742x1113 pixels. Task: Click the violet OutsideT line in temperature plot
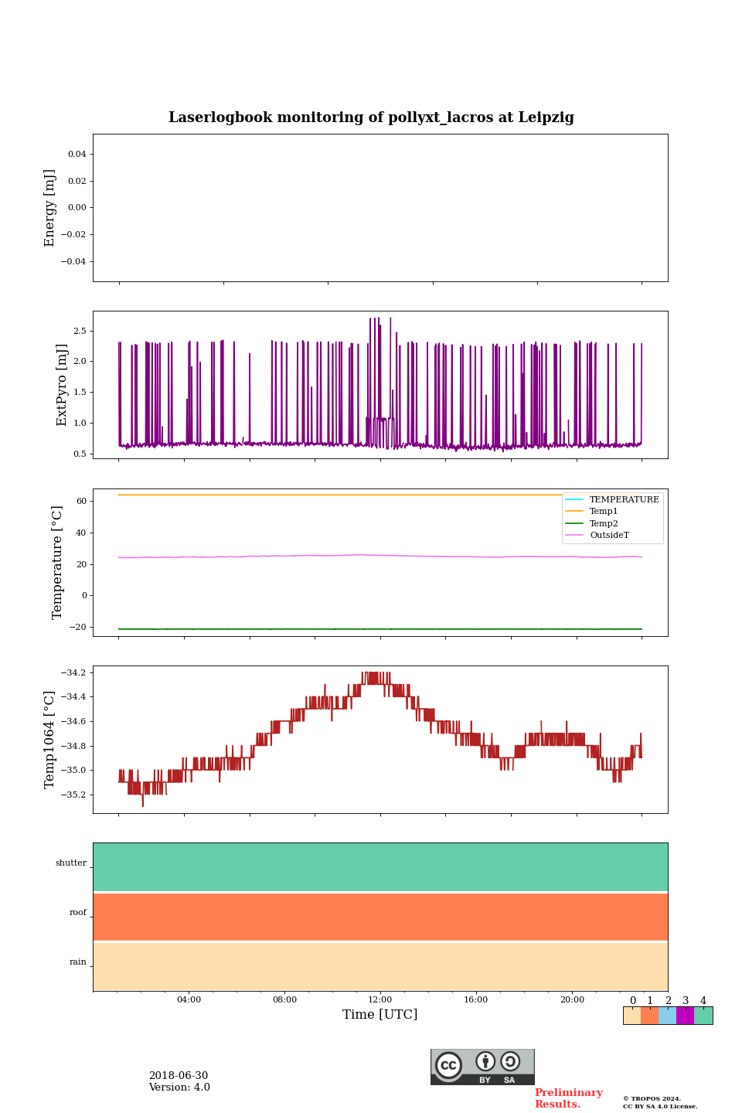pyautogui.click(x=380, y=556)
